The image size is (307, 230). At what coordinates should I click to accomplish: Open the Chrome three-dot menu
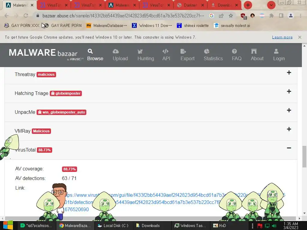click(300, 16)
